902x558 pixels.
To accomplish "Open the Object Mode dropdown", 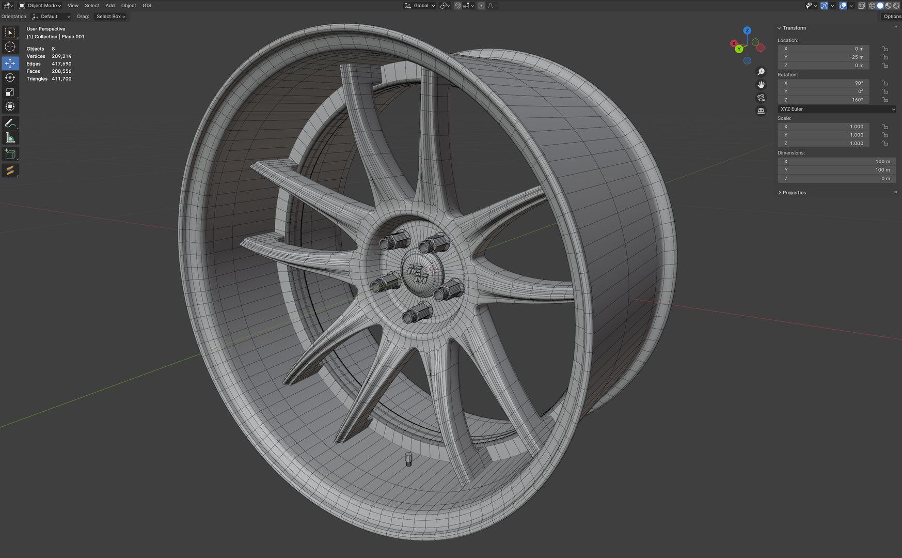I will click(40, 6).
